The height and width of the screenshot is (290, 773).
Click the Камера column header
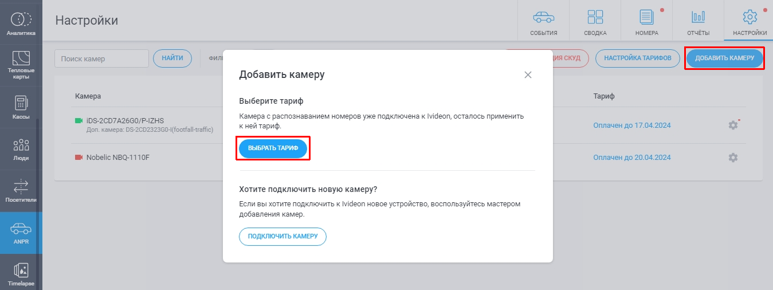[x=88, y=96]
